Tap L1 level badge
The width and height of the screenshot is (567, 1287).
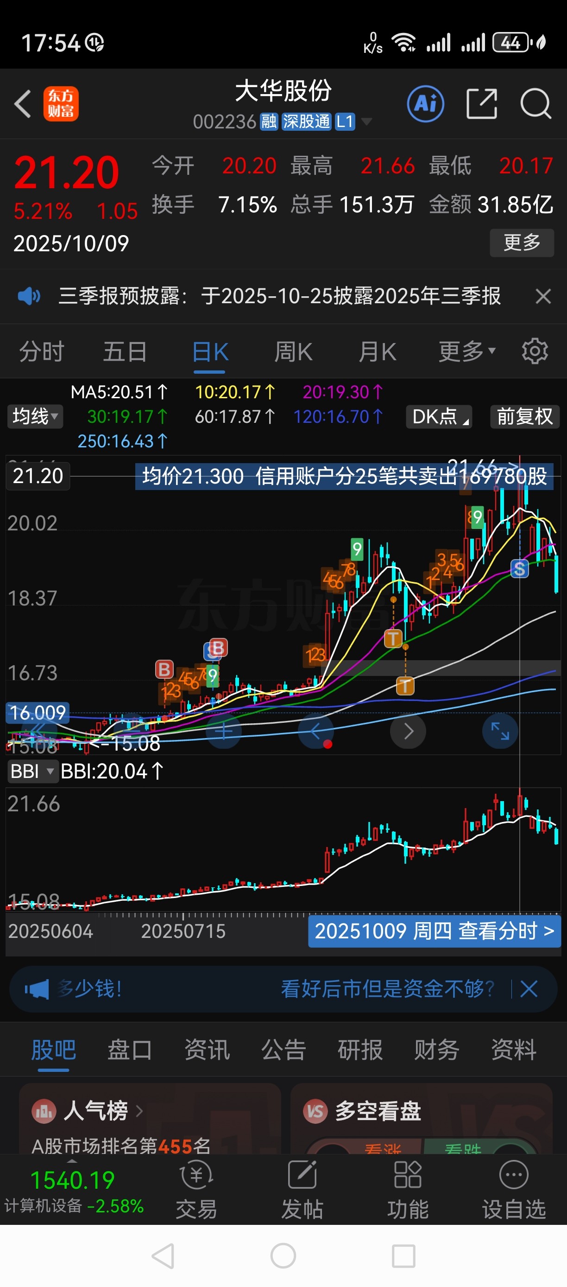pos(345,121)
